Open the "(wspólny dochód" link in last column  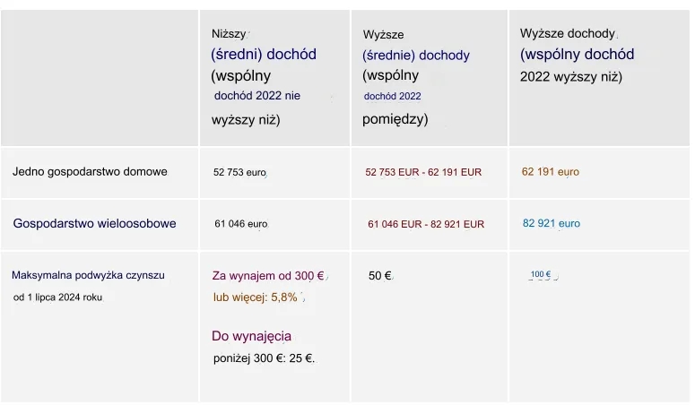pos(577,55)
